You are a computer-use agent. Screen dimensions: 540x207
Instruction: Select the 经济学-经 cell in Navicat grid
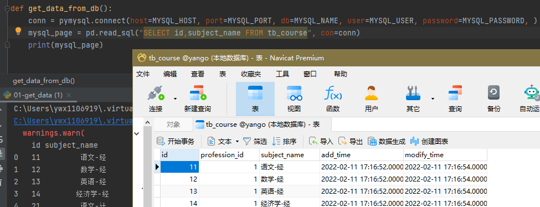[290, 203]
